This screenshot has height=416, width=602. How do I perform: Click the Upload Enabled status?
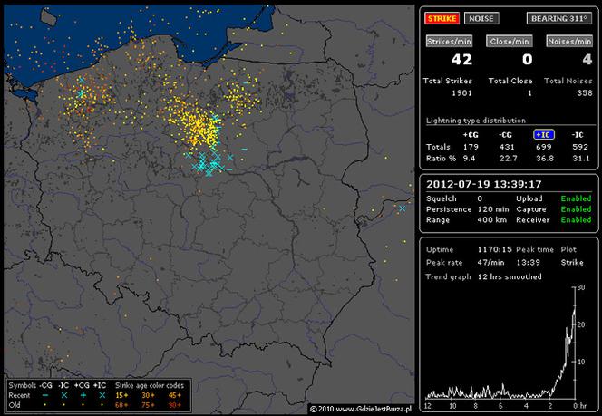[576, 198]
